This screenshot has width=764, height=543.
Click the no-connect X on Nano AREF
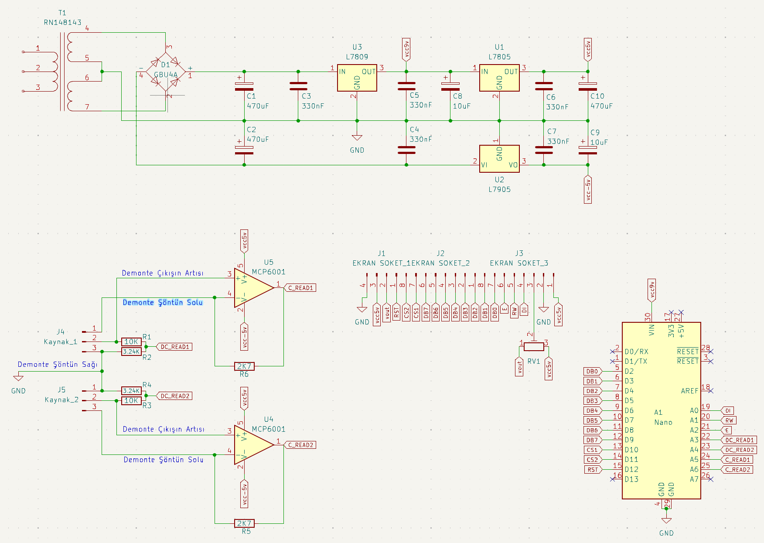711,391
